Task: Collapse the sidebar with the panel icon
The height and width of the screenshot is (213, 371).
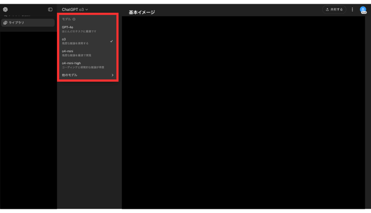Action: (50, 9)
